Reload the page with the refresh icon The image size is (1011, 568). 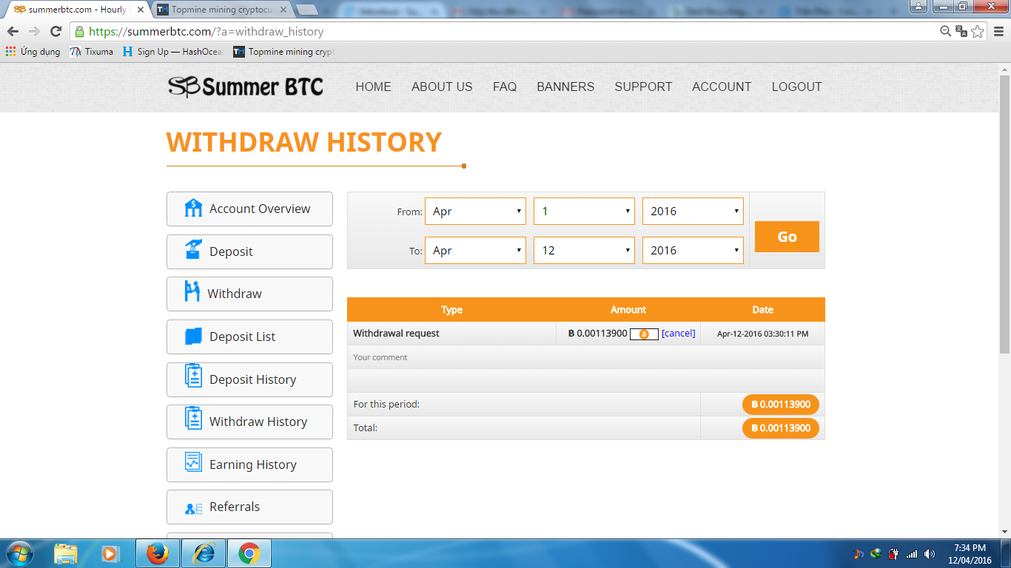pos(56,31)
